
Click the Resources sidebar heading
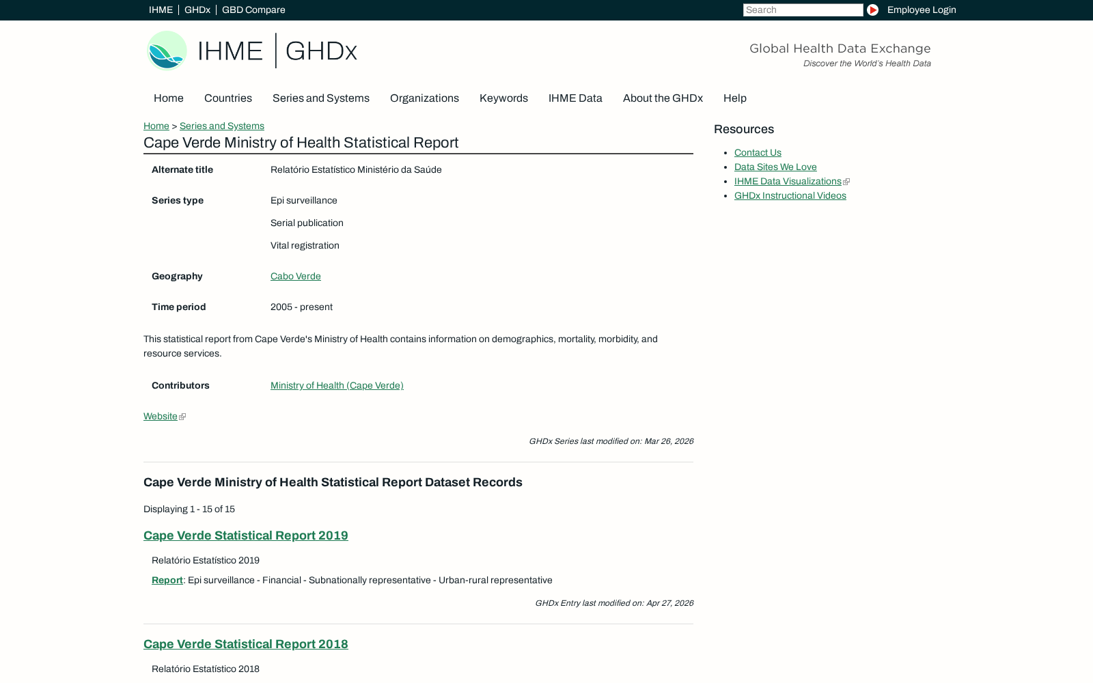744,130
